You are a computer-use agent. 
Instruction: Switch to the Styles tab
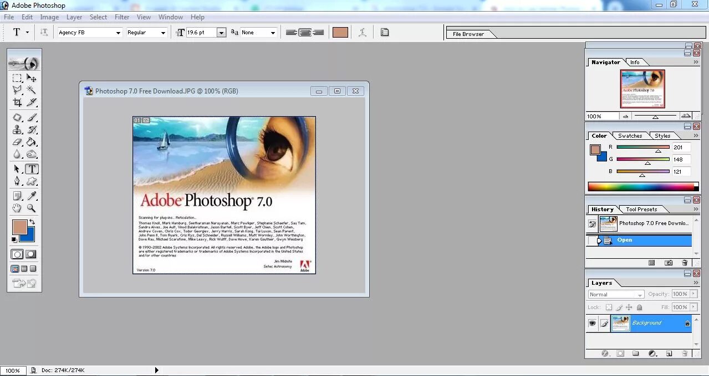click(662, 135)
